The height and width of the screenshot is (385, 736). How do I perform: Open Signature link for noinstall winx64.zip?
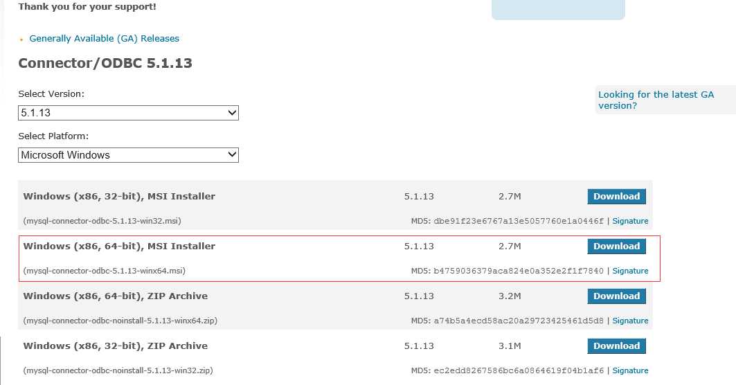[630, 321]
